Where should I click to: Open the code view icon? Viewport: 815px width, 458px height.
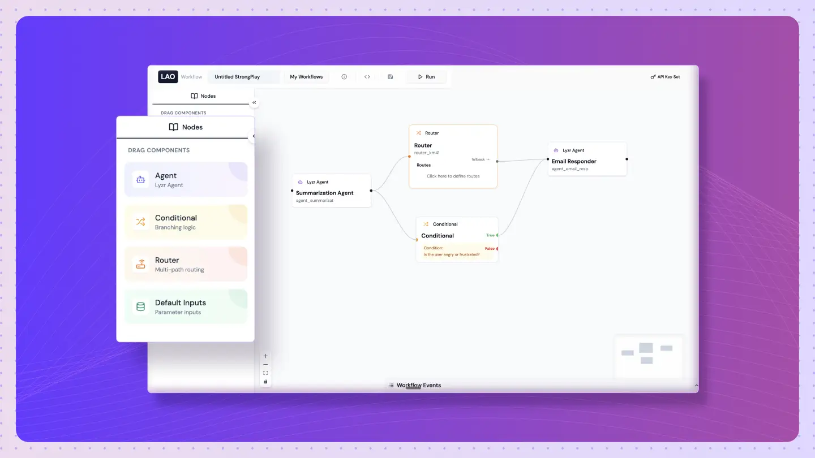coord(367,77)
